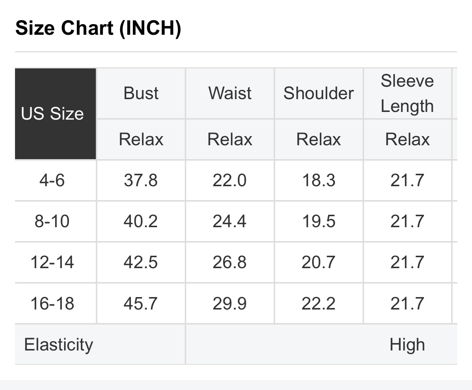Click the Size Chart (INCH) heading
Screen dimensions: 472x390
tap(98, 28)
